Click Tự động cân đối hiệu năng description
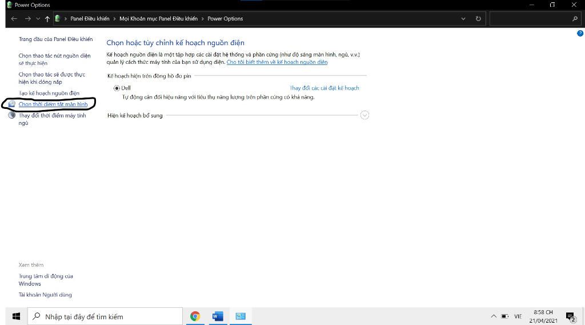The height and width of the screenshot is (325, 585). 218,97
